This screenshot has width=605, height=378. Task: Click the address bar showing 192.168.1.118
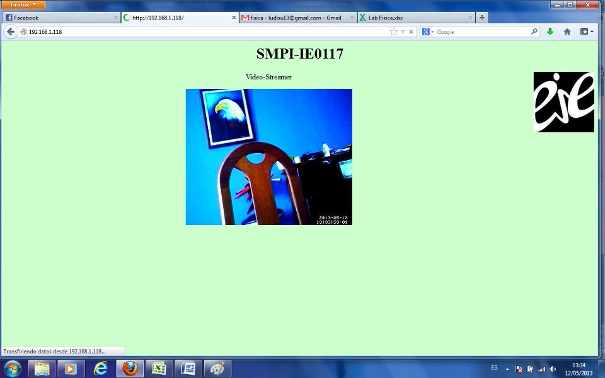[202, 31]
